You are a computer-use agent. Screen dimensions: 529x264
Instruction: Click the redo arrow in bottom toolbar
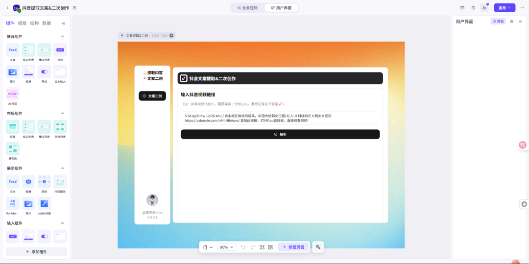coord(252,247)
